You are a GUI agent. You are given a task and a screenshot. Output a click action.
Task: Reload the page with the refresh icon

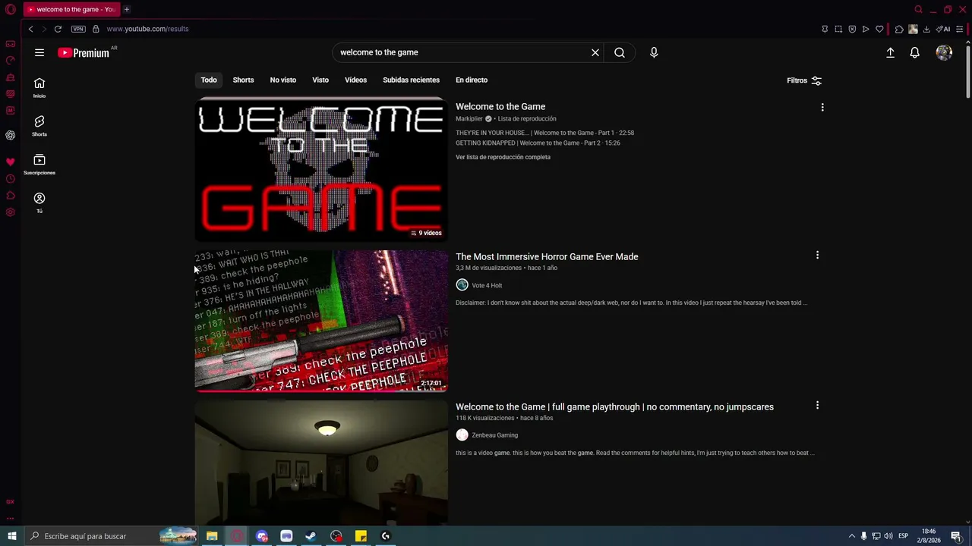[58, 29]
